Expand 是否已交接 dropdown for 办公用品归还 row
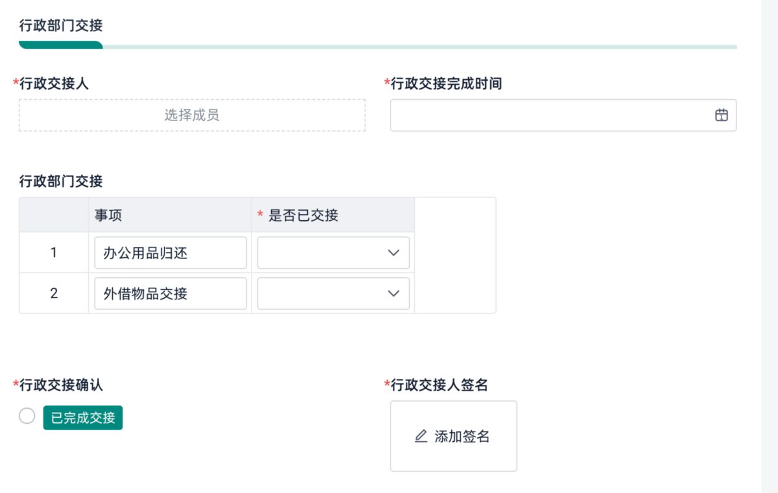The width and height of the screenshot is (778, 493). (393, 253)
